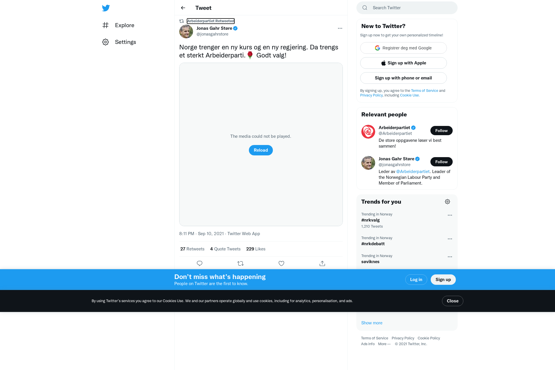Click the Twitter bird logo

click(106, 8)
